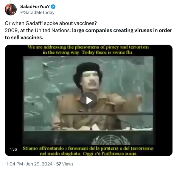The width and height of the screenshot is (182, 172).
Task: Click the blue verified checkmark badge
Action: [53, 7]
